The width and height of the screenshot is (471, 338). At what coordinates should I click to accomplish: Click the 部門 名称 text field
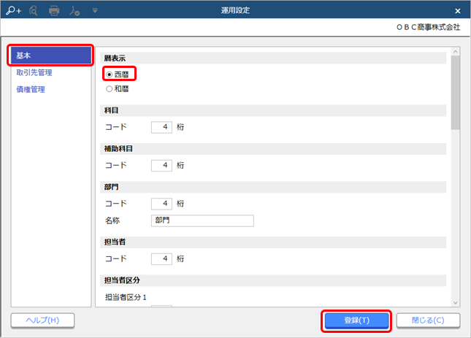click(202, 220)
